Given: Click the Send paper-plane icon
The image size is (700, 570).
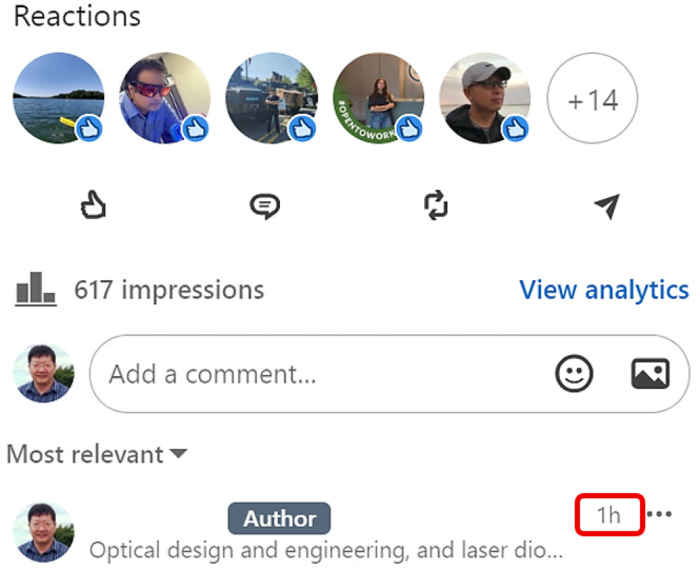Looking at the screenshot, I should [607, 206].
